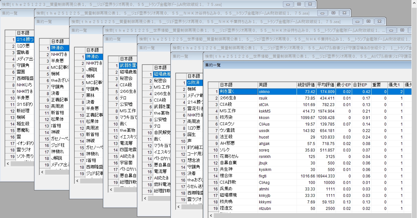Viewport: 417px width, 218px height.
Task: Click the left arrow of front window scrollbar
Action: click(x=212, y=215)
